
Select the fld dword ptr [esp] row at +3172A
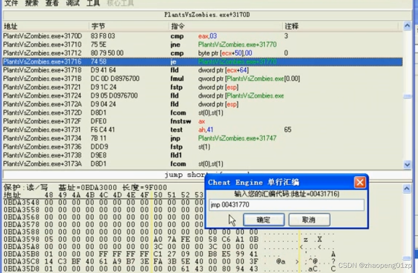[202, 104]
